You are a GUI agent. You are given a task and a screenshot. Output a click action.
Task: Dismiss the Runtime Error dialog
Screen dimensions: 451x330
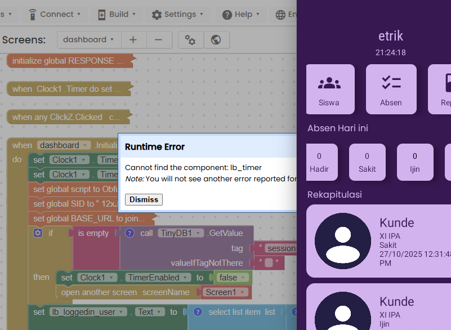tap(144, 199)
